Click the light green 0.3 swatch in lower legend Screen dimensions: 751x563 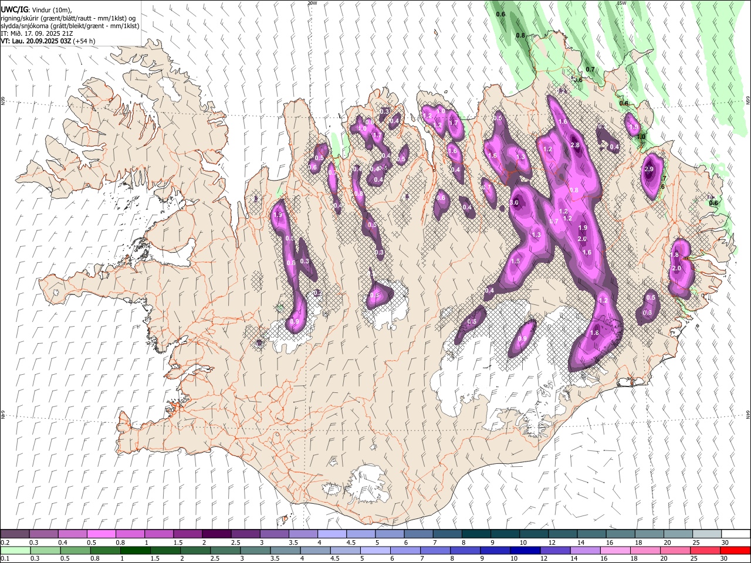pos(45,550)
